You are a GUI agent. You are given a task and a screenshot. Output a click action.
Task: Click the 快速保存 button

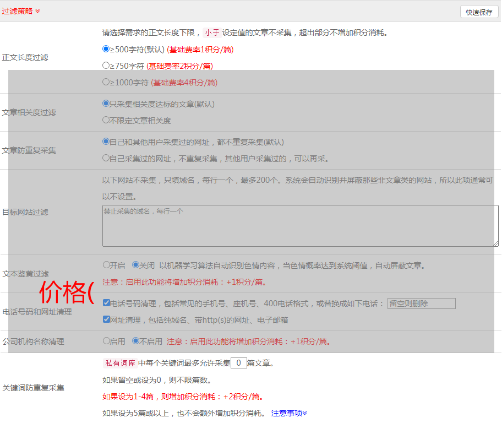pyautogui.click(x=479, y=12)
